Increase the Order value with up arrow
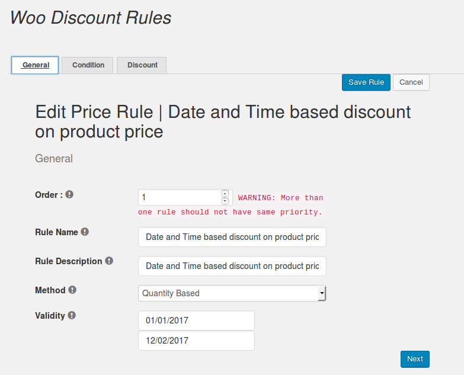464x375 pixels. pyautogui.click(x=225, y=193)
